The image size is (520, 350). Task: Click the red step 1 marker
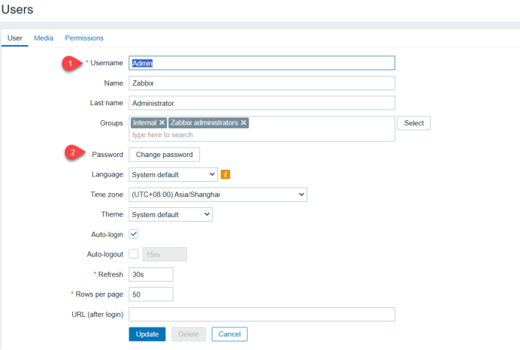pyautogui.click(x=71, y=64)
